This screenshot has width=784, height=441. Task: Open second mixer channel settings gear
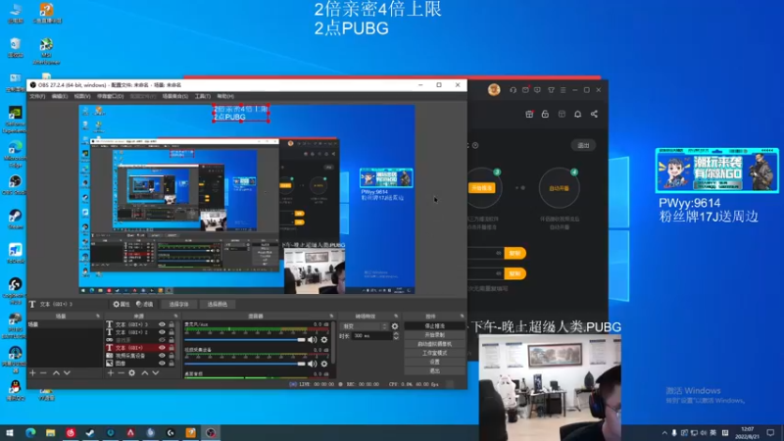point(324,364)
